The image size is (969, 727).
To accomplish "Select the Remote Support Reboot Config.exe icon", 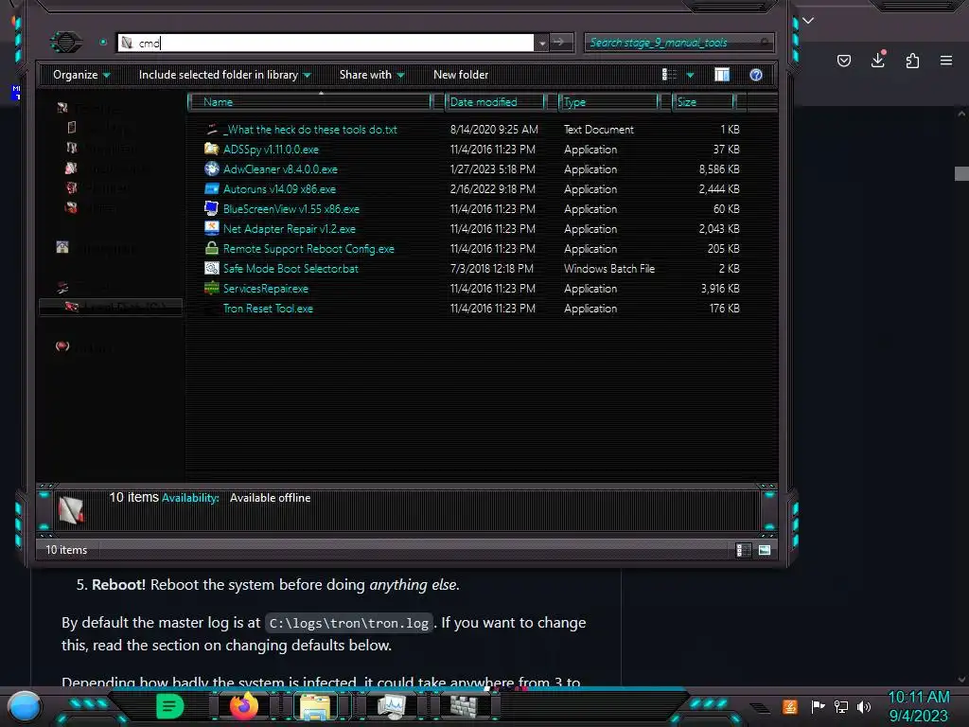I will click(211, 248).
